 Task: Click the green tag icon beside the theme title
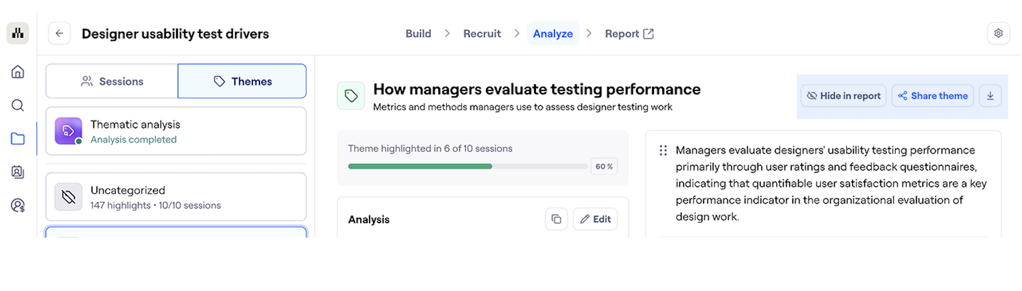(351, 96)
